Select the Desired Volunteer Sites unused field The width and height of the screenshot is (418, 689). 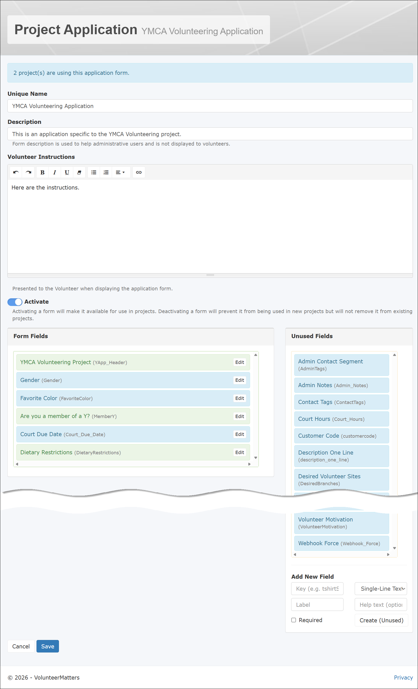pos(342,480)
